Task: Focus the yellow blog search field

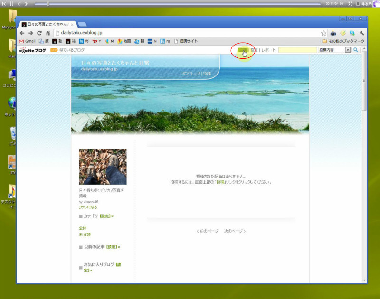Action: point(298,50)
